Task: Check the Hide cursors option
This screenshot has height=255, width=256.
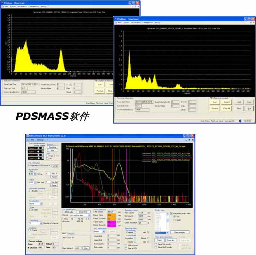Action: [126, 245]
